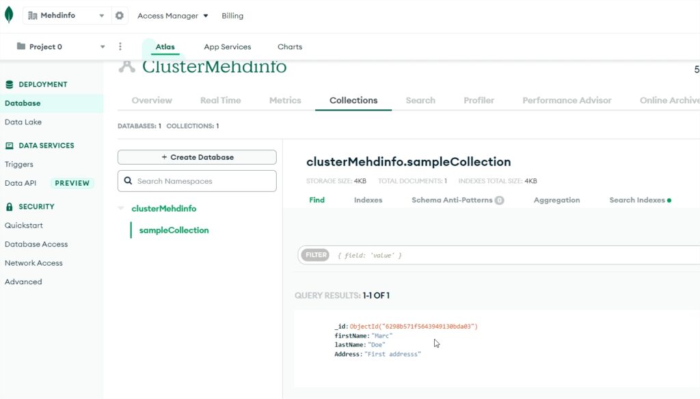The image size is (700, 399).
Task: Open Network Access settings
Action: (33, 263)
